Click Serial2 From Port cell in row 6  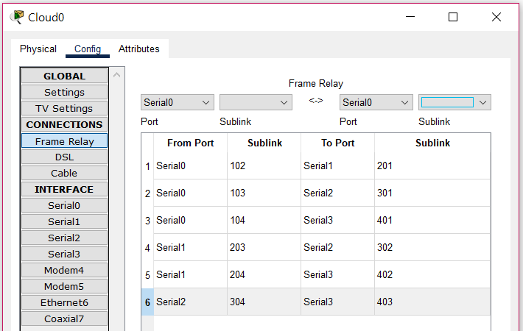[191, 302]
